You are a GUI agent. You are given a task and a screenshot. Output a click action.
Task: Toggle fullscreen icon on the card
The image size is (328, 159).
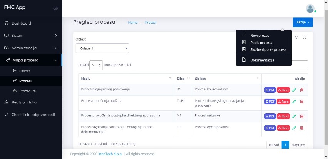coord(305,37)
